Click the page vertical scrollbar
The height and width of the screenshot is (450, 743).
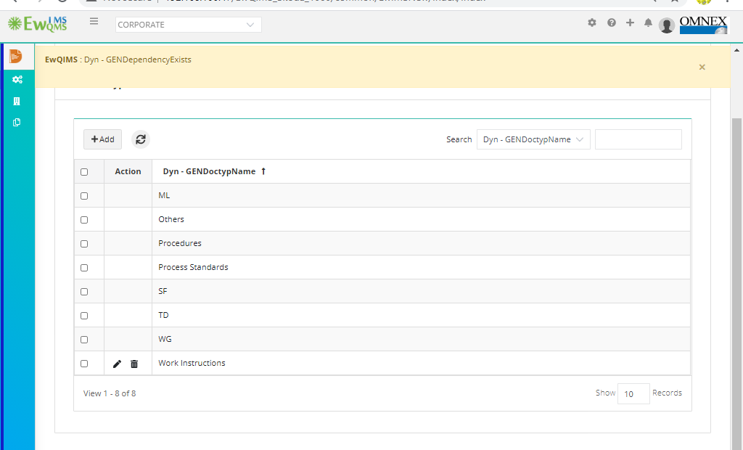pyautogui.click(x=737, y=285)
